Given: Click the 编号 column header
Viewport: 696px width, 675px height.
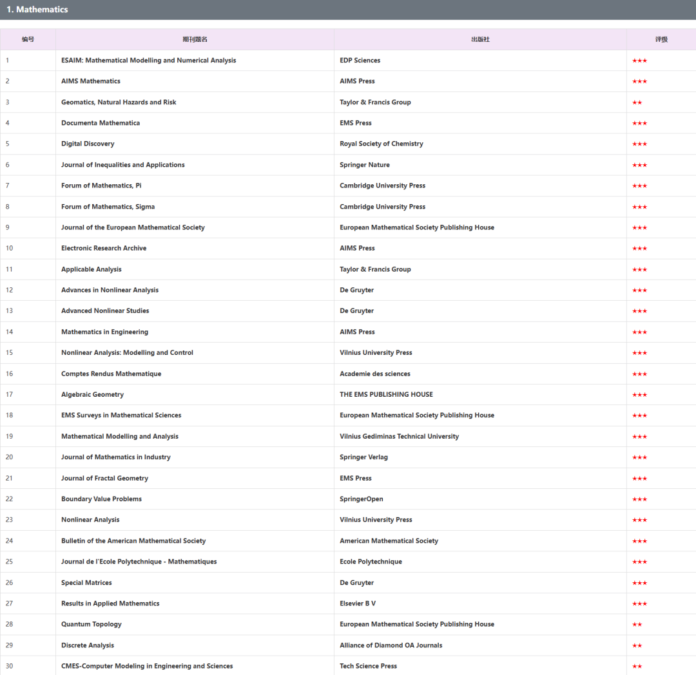Looking at the screenshot, I should pos(28,39).
